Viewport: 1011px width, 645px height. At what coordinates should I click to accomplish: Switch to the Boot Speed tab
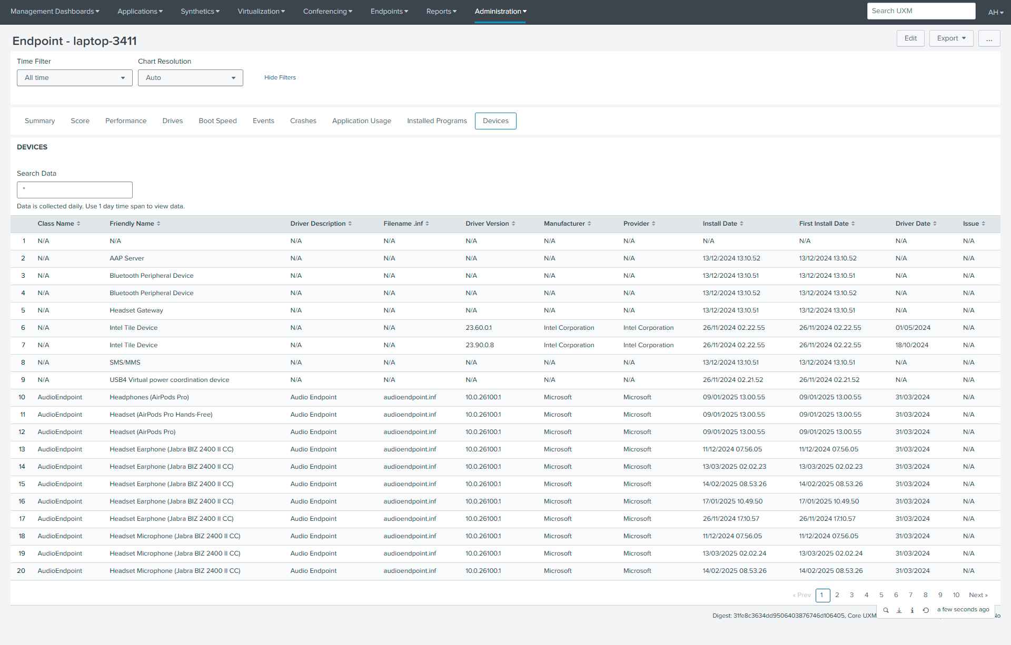[217, 121]
